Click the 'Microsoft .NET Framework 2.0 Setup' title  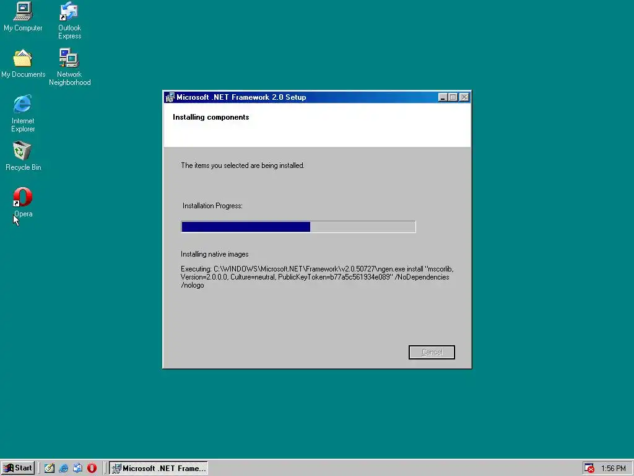(x=241, y=97)
